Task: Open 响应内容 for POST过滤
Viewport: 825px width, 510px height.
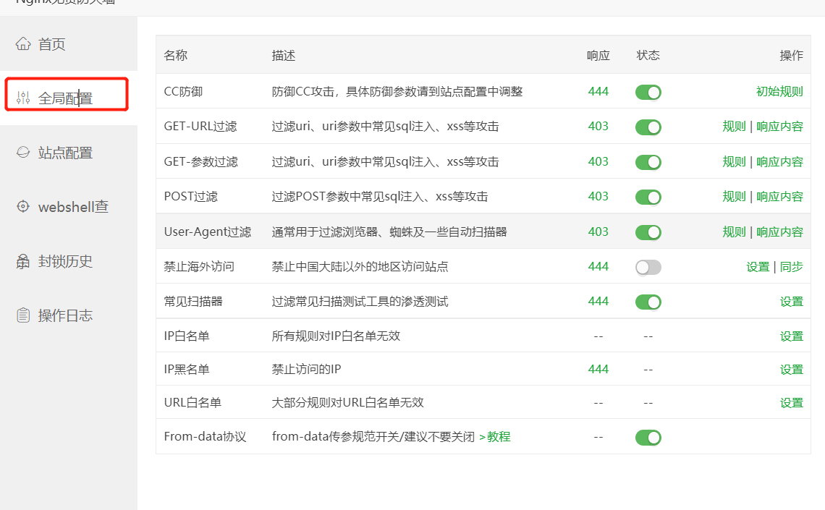Action: [x=779, y=196]
